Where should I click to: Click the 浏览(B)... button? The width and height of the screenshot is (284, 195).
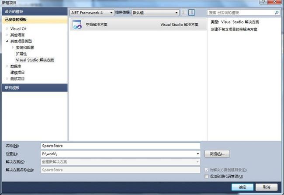pos(217,154)
